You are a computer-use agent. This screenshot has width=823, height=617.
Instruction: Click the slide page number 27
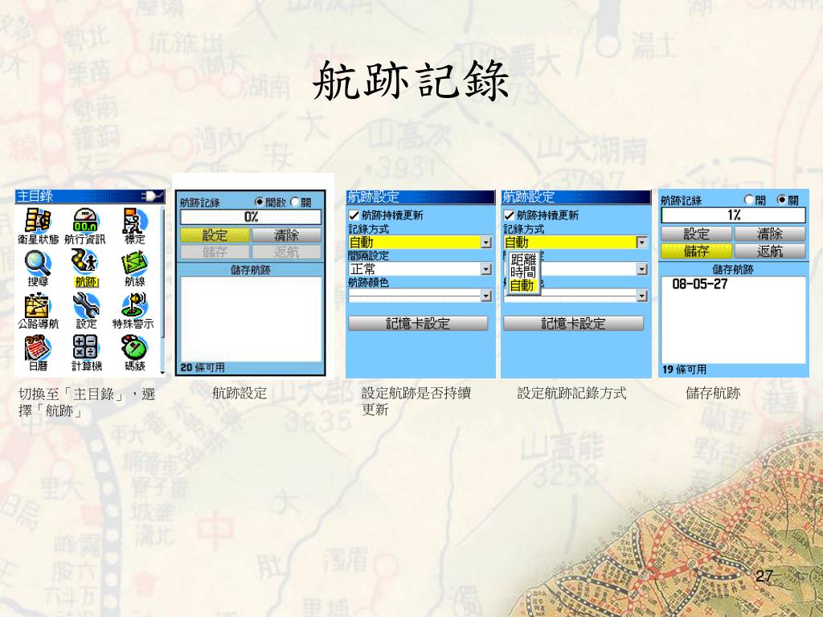click(764, 575)
